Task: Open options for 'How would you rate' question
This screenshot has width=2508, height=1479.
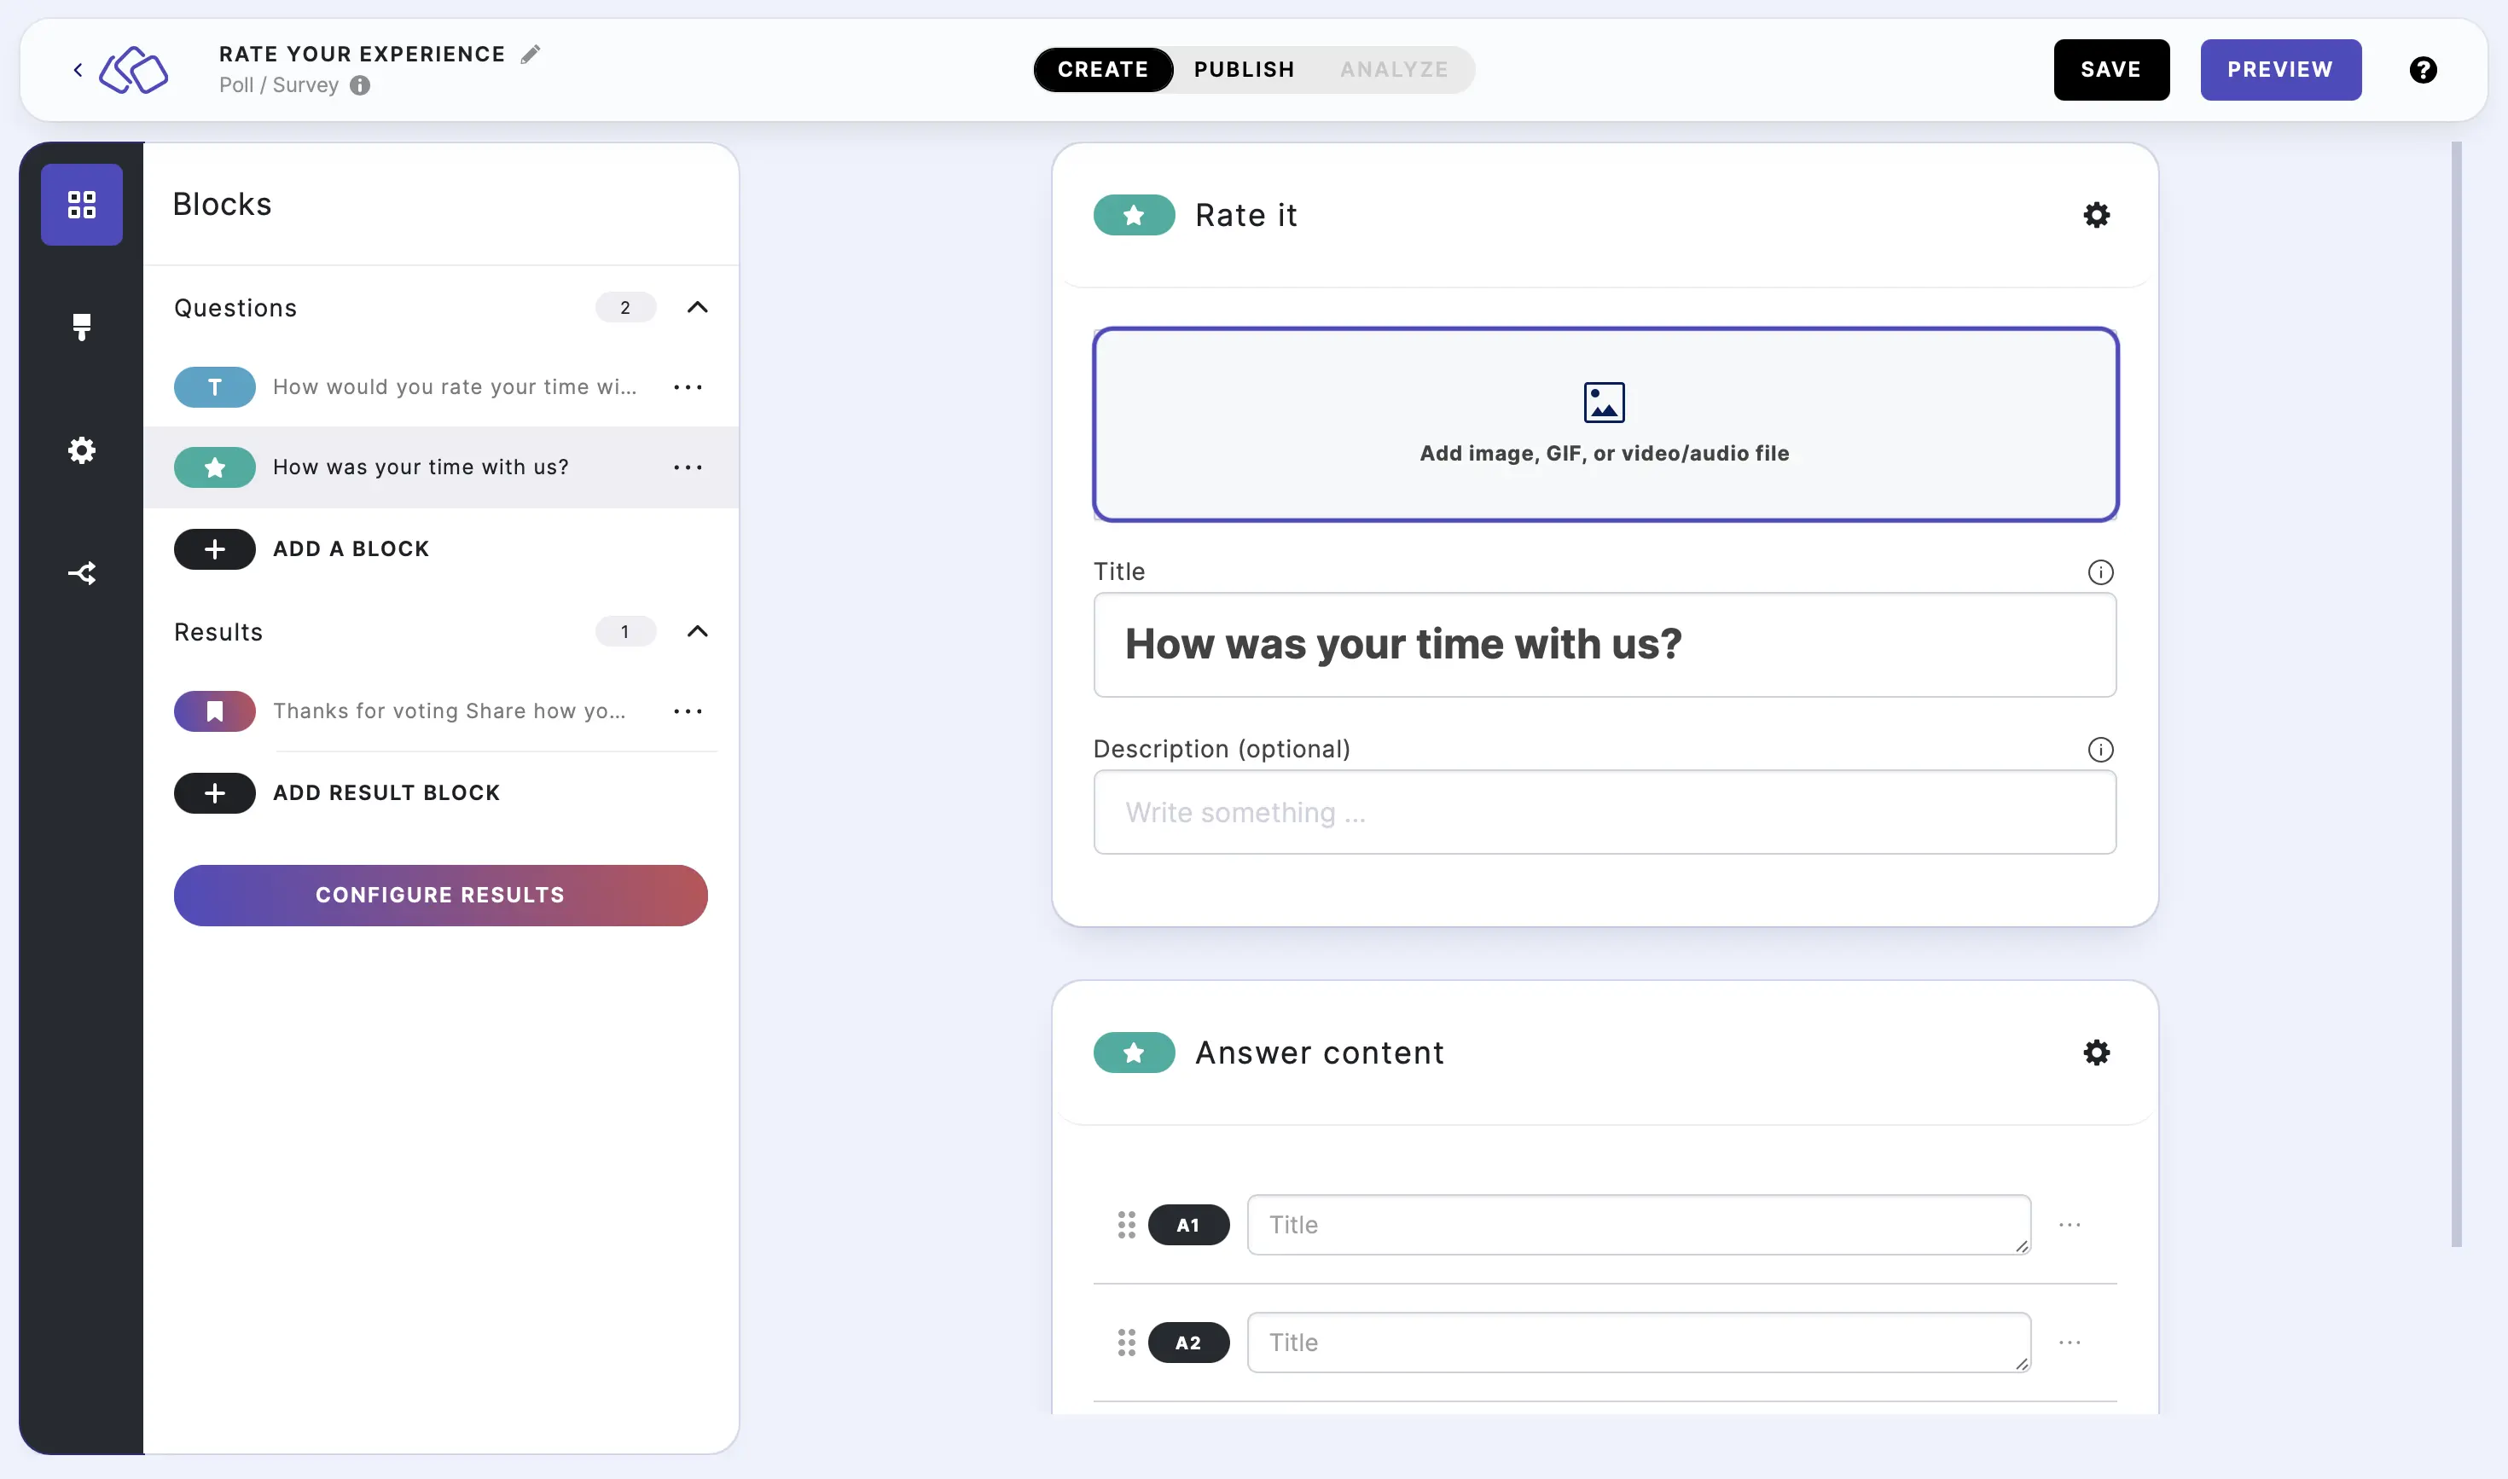Action: click(x=688, y=386)
